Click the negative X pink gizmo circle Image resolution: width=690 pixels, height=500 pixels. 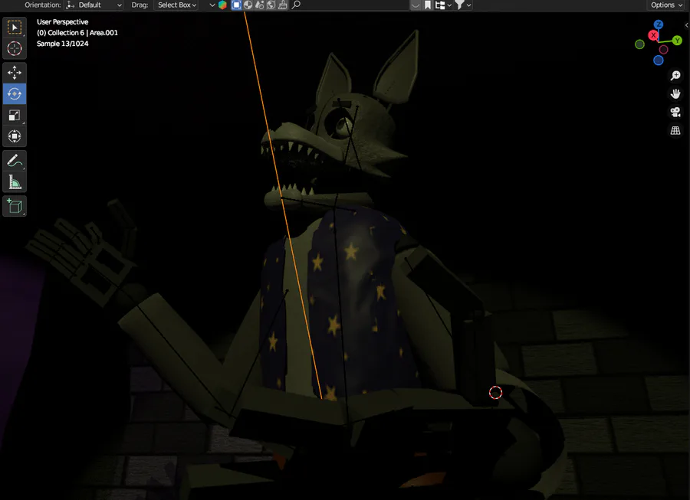664,50
